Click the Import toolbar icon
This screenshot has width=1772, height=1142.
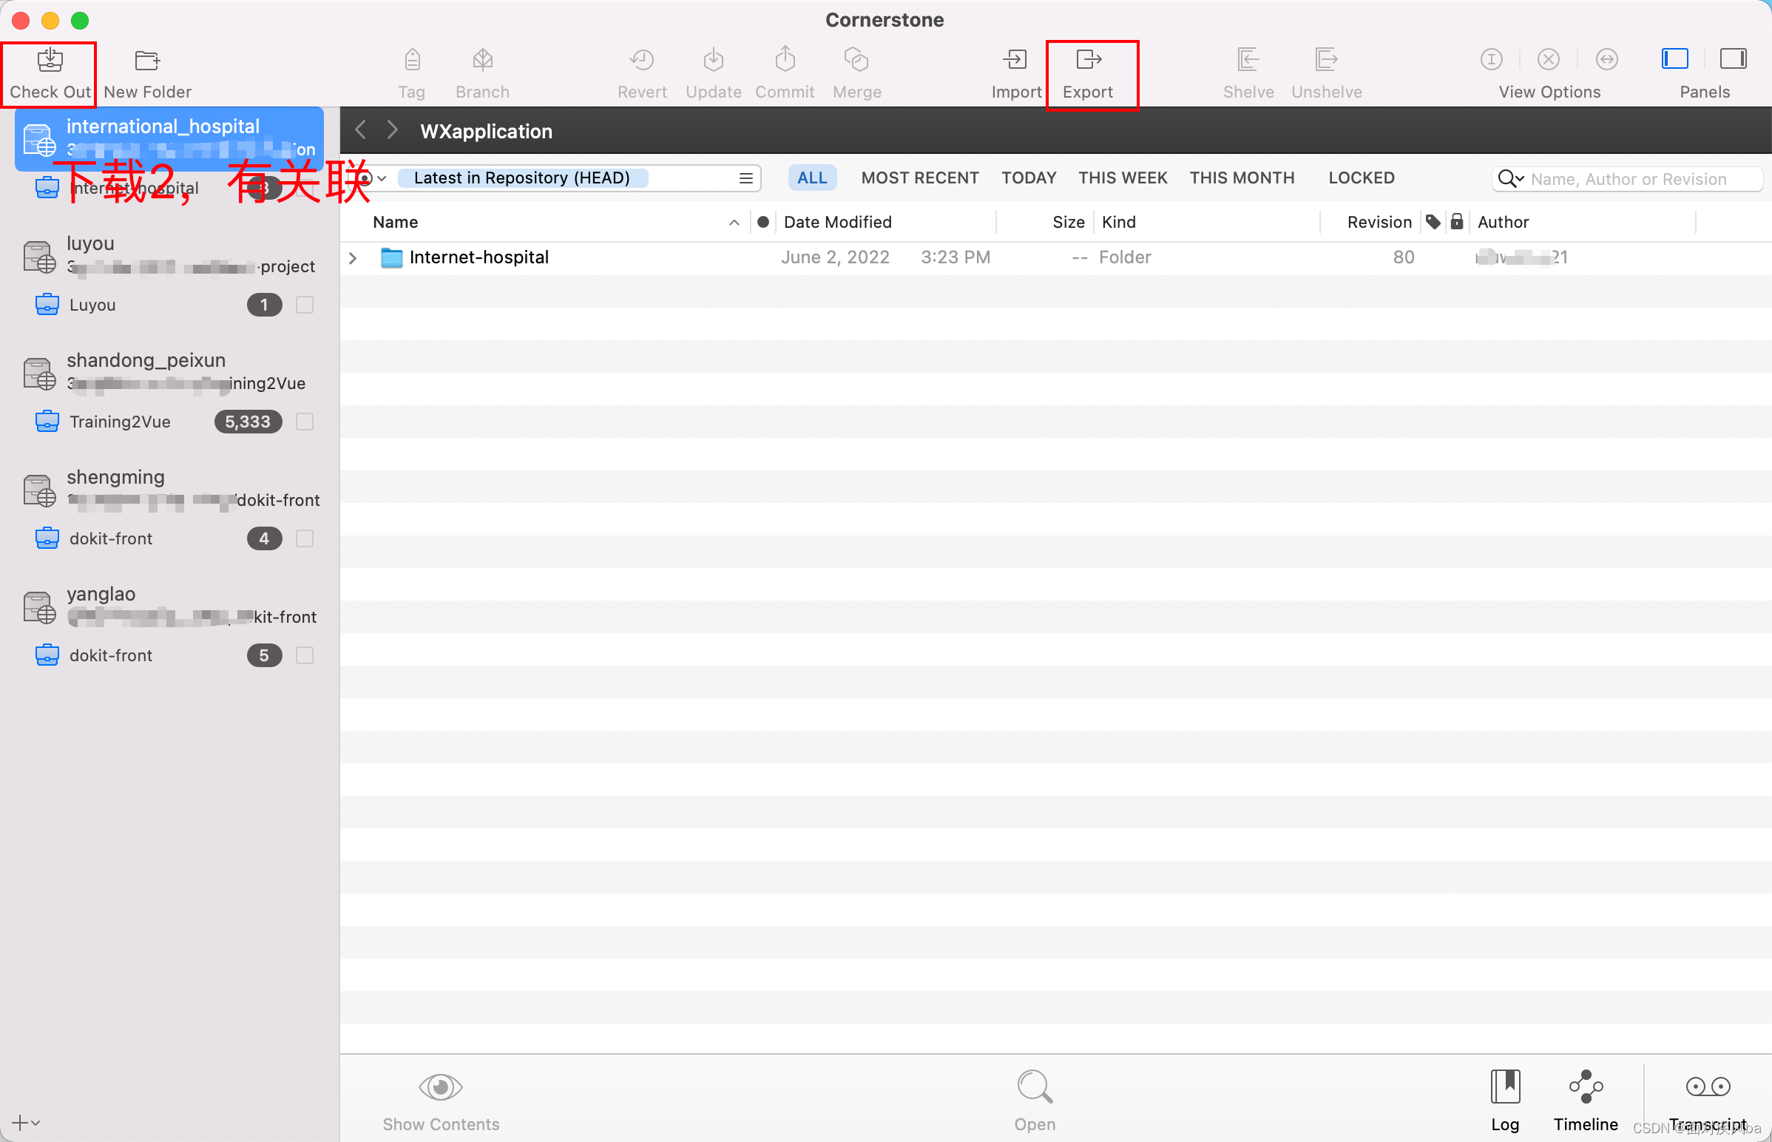click(1015, 60)
